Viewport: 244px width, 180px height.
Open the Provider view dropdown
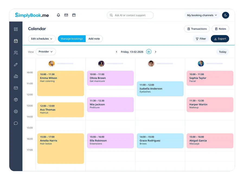46,52
